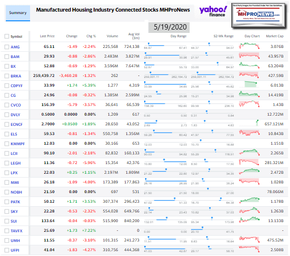Click the AMG day range bar
Screen dimensions: 290x256
pyautogui.click(x=165, y=45)
